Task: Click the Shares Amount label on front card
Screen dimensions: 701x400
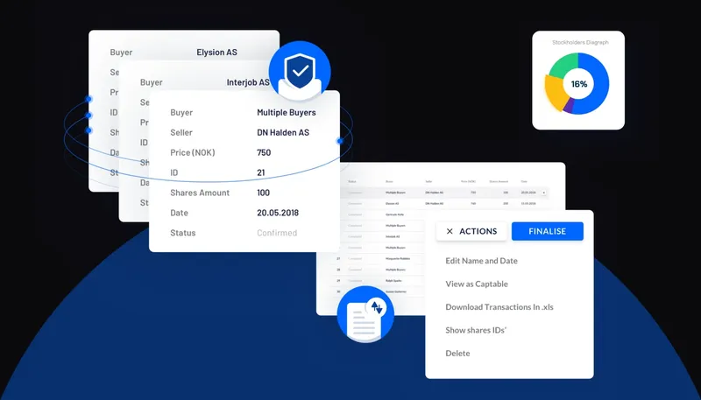Action: (200, 193)
